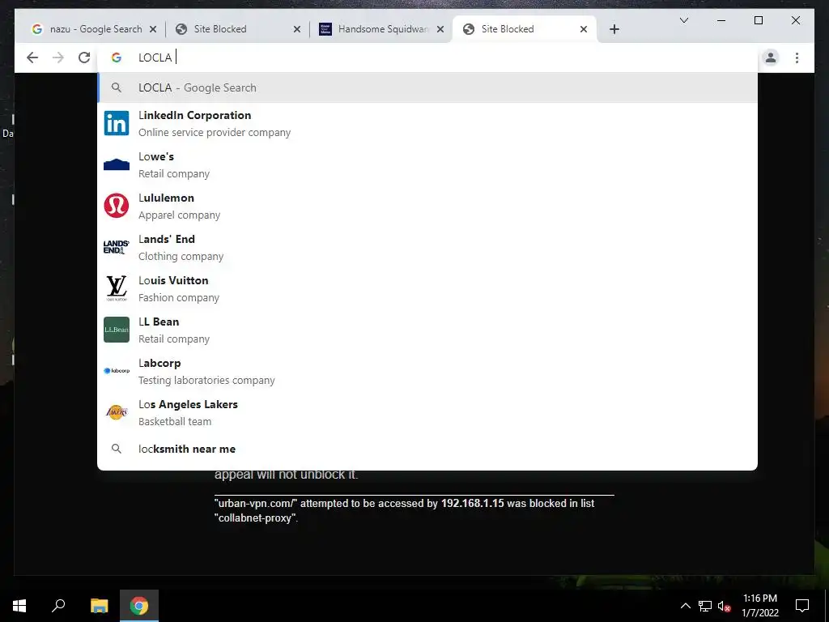Screen dimensions: 829x622
Task: Open the Chrome profile avatar
Action: (x=771, y=58)
